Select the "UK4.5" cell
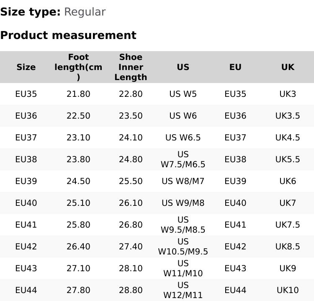Screen dimensions: 314x301 [288, 138]
